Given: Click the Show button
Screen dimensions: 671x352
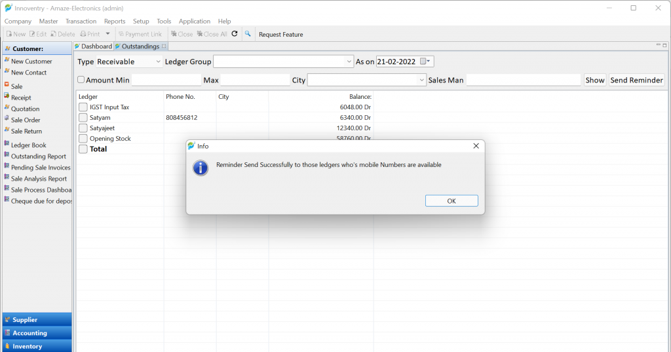Looking at the screenshot, I should tap(595, 80).
